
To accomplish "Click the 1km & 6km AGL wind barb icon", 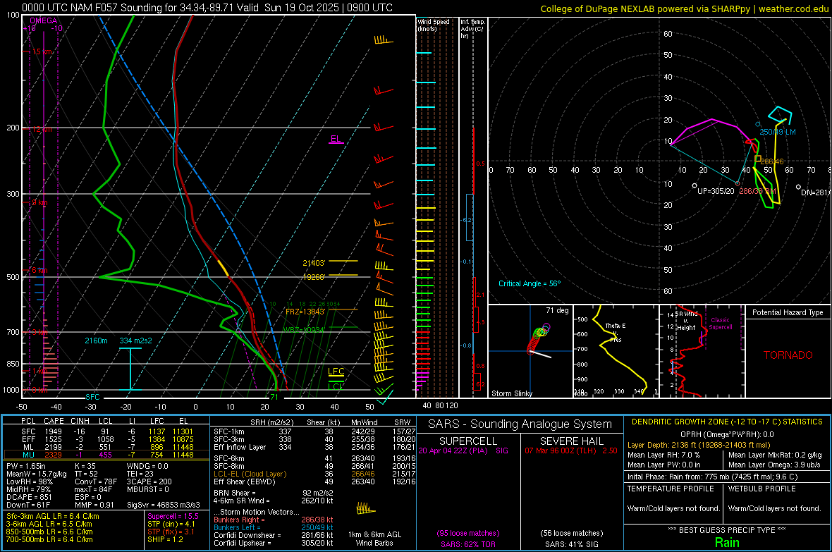I will click(x=366, y=508).
